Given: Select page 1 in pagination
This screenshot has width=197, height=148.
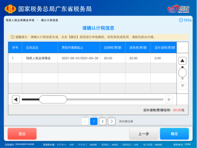Looking at the screenshot, I should 94,121.
